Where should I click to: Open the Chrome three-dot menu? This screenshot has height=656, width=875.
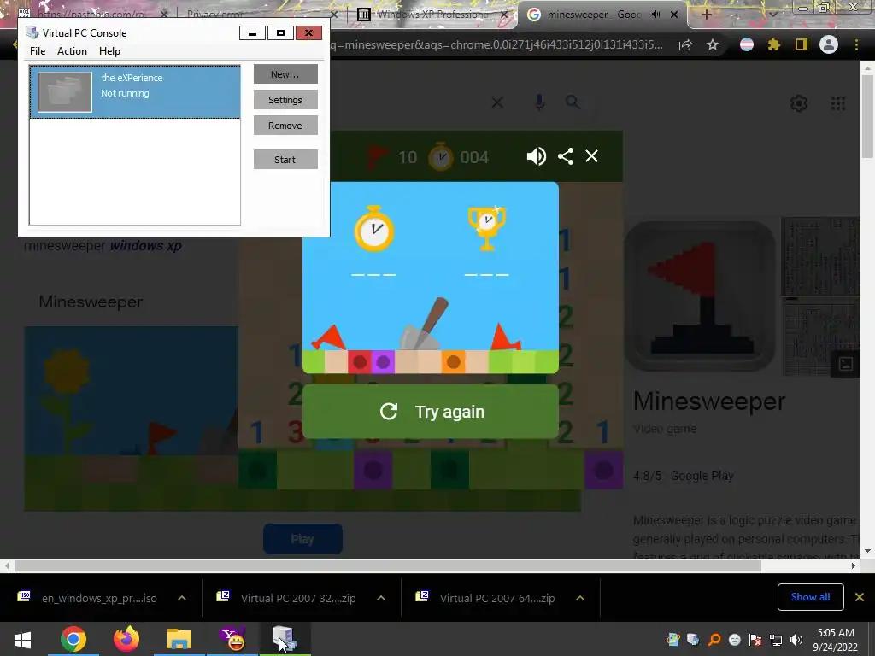[x=856, y=44]
